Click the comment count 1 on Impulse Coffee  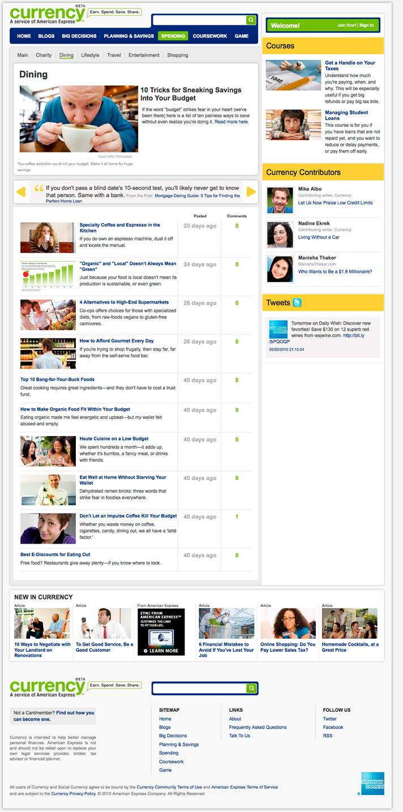coord(237,516)
